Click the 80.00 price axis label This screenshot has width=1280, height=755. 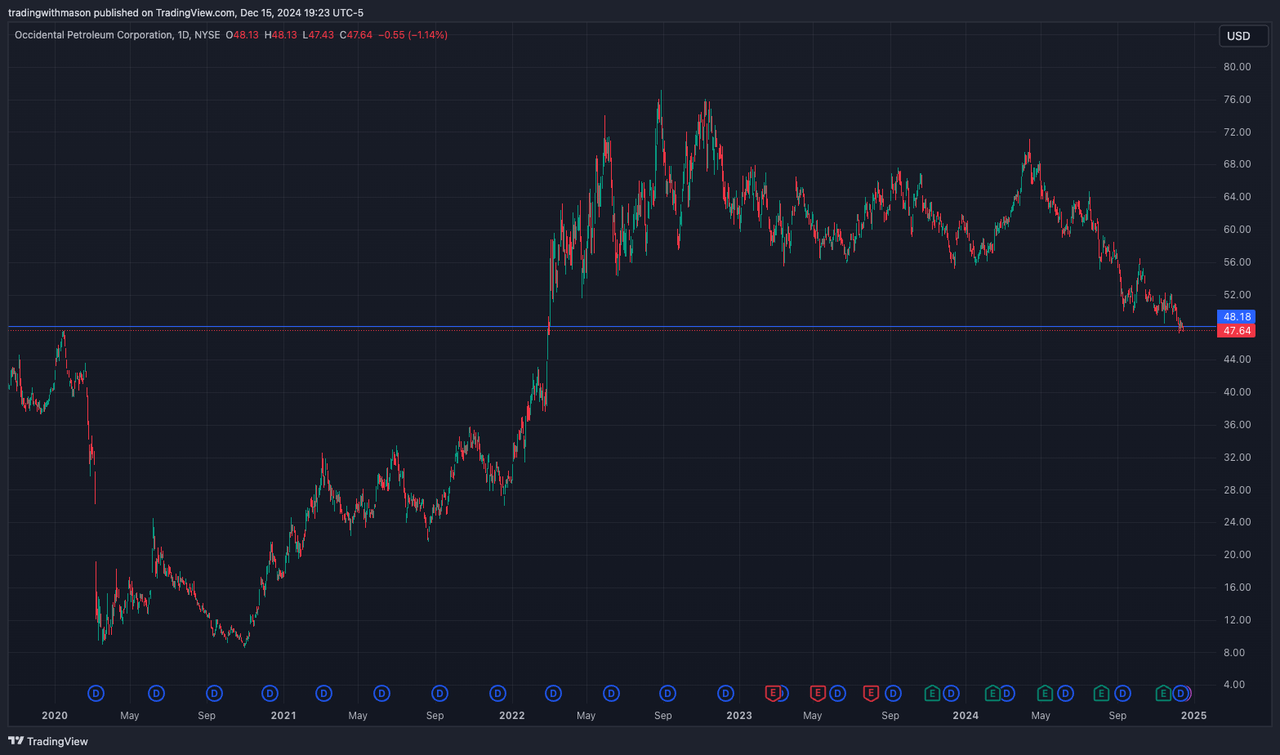[1237, 67]
